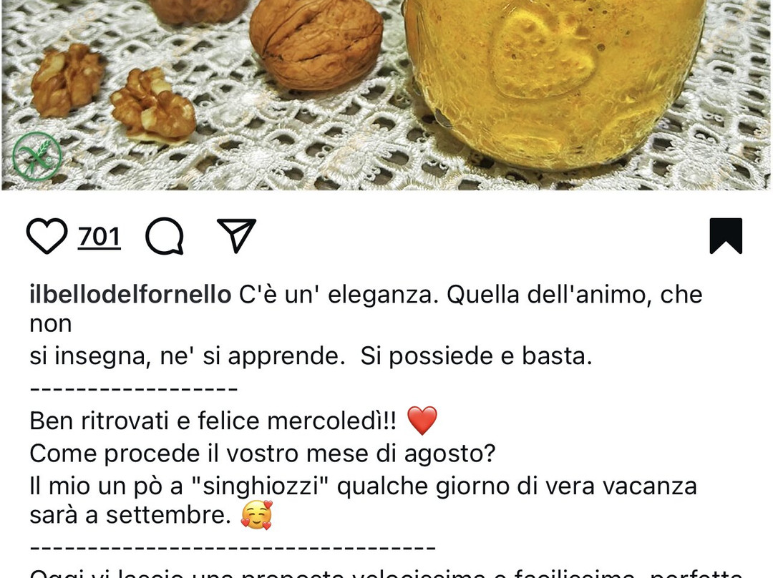Viewport: 773px width, 578px height.
Task: Open the comments speech bubble icon
Action: tap(165, 236)
